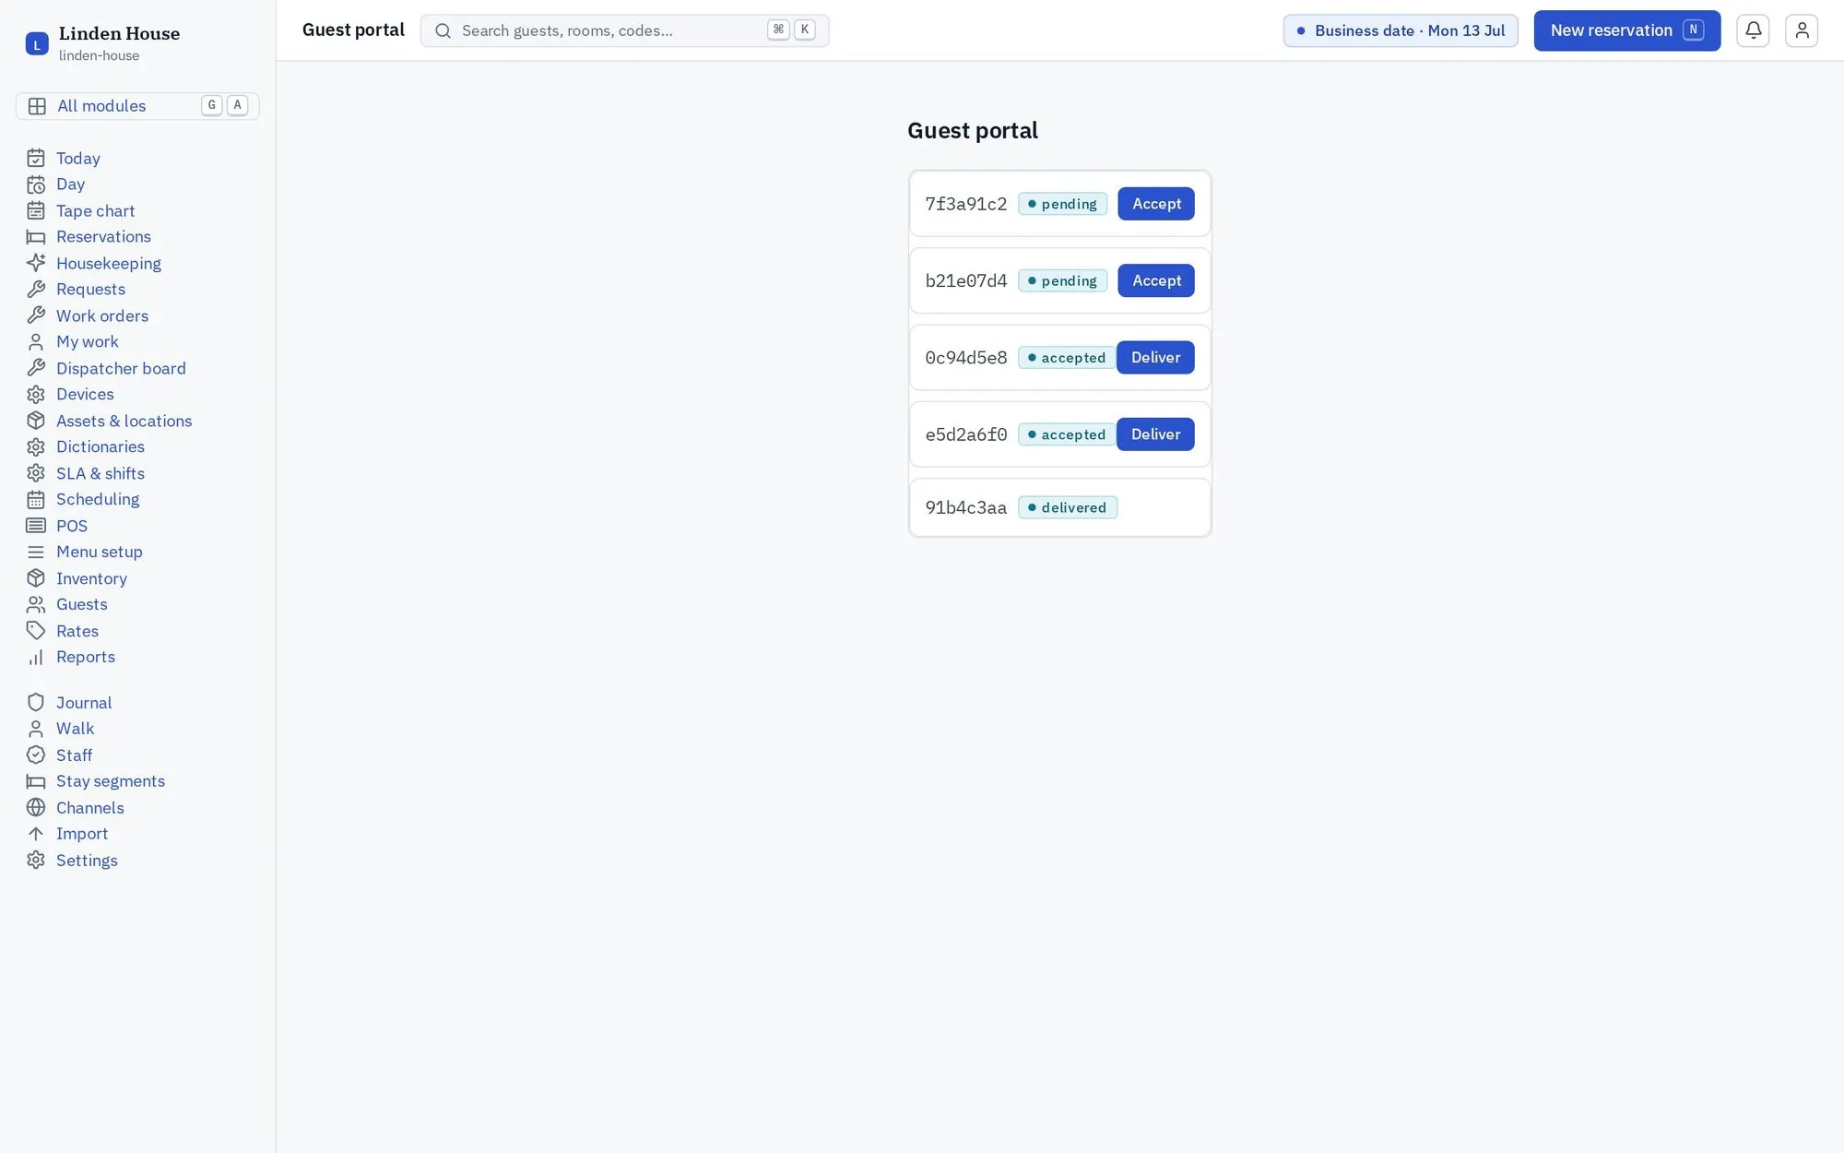
Task: Click the POS register icon
Action: [x=36, y=526]
